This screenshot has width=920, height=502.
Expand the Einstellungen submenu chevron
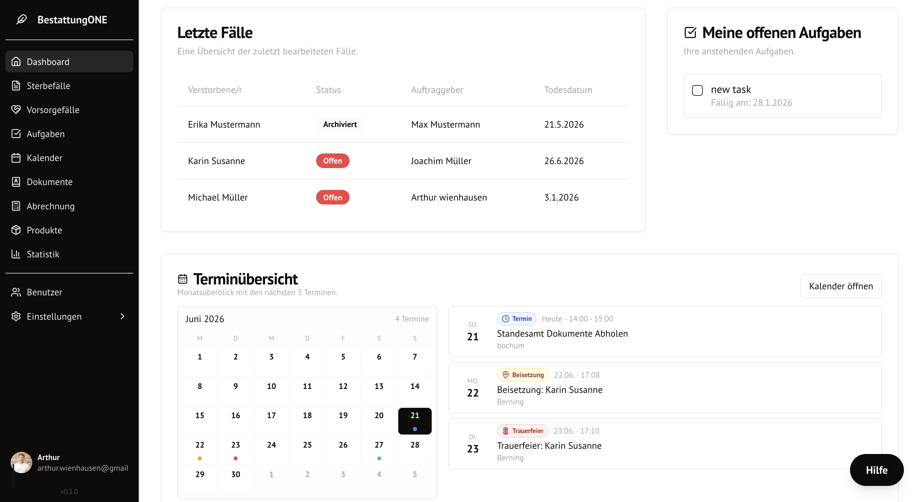[123, 316]
